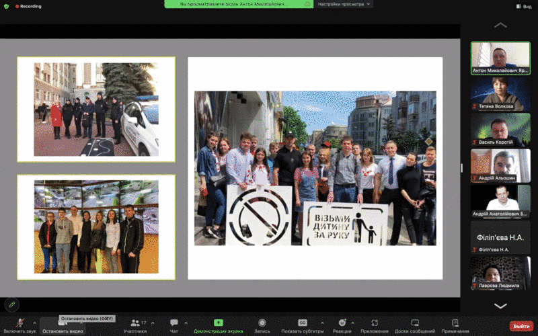Click muted mic icon on Філіп'єва Н.А. tile
The image size is (538, 336).
tap(475, 249)
